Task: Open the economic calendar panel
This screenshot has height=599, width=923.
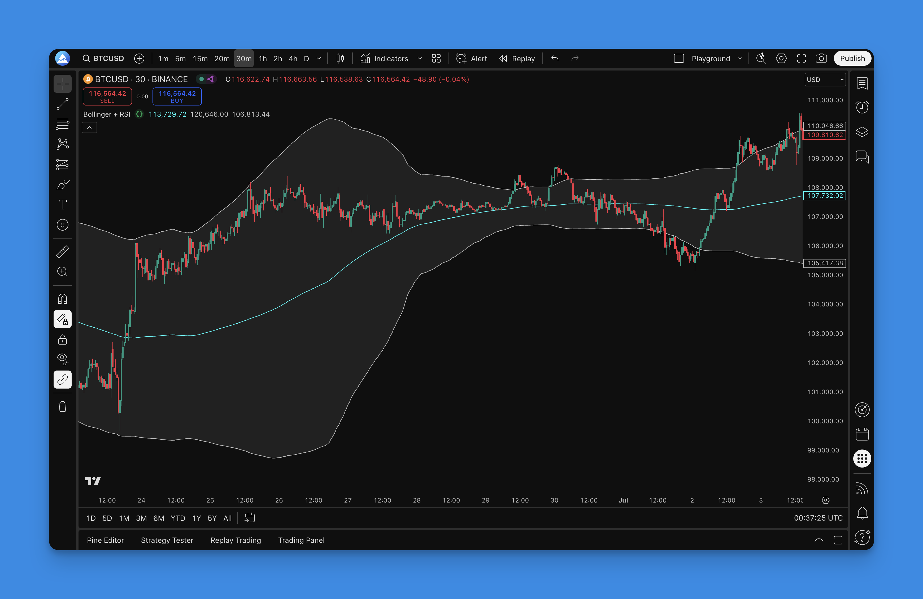Action: [862, 434]
